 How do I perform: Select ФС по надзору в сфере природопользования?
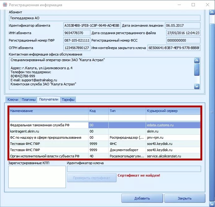click(x=105, y=137)
